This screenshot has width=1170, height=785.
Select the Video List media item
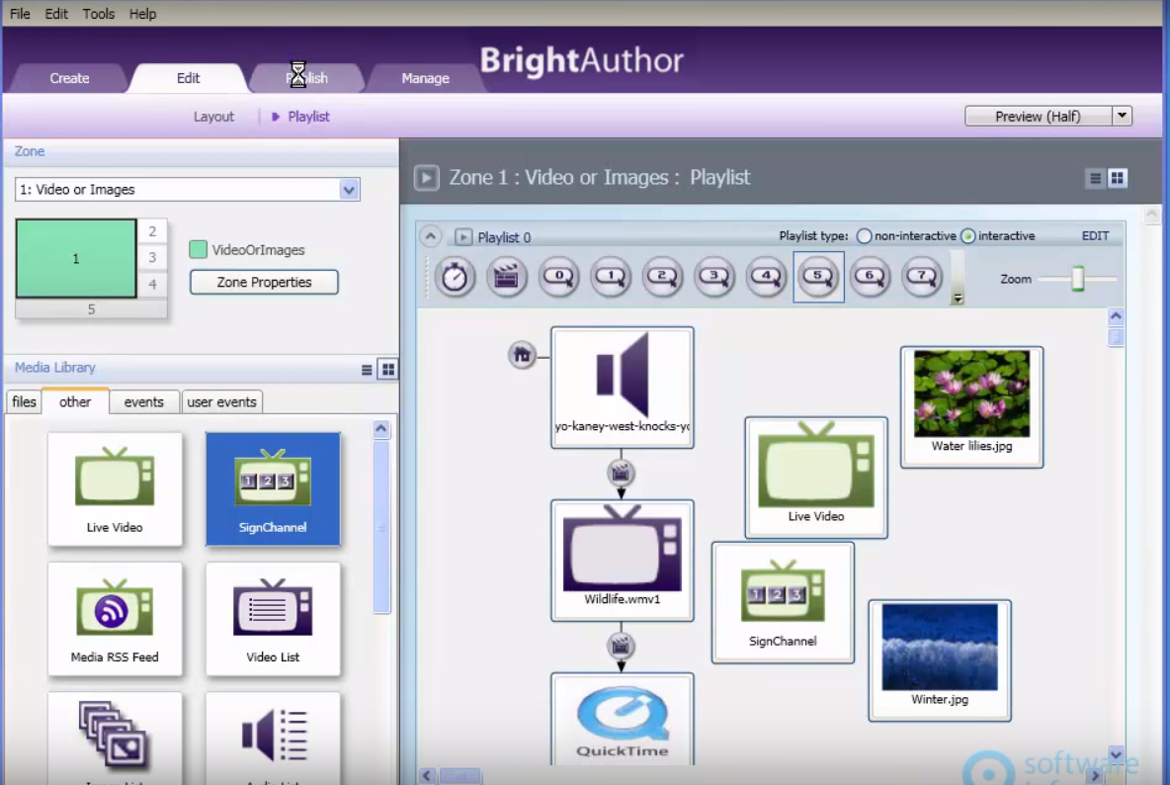[273, 619]
